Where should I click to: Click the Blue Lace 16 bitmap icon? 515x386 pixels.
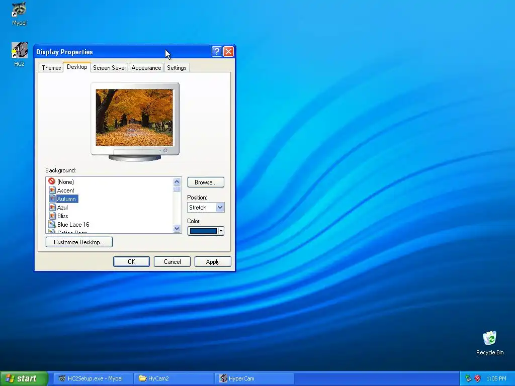coord(52,224)
